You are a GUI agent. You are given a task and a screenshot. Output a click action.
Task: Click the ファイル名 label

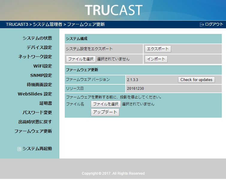(x=75, y=104)
